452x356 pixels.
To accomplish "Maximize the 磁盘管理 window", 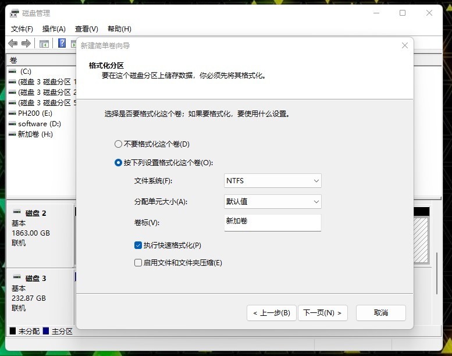I will click(403, 13).
